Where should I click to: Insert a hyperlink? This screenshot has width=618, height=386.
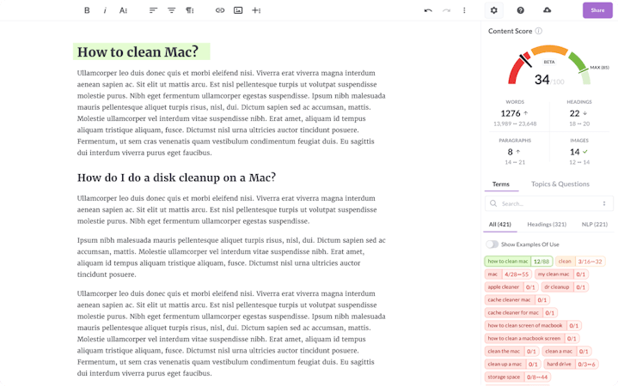220,10
